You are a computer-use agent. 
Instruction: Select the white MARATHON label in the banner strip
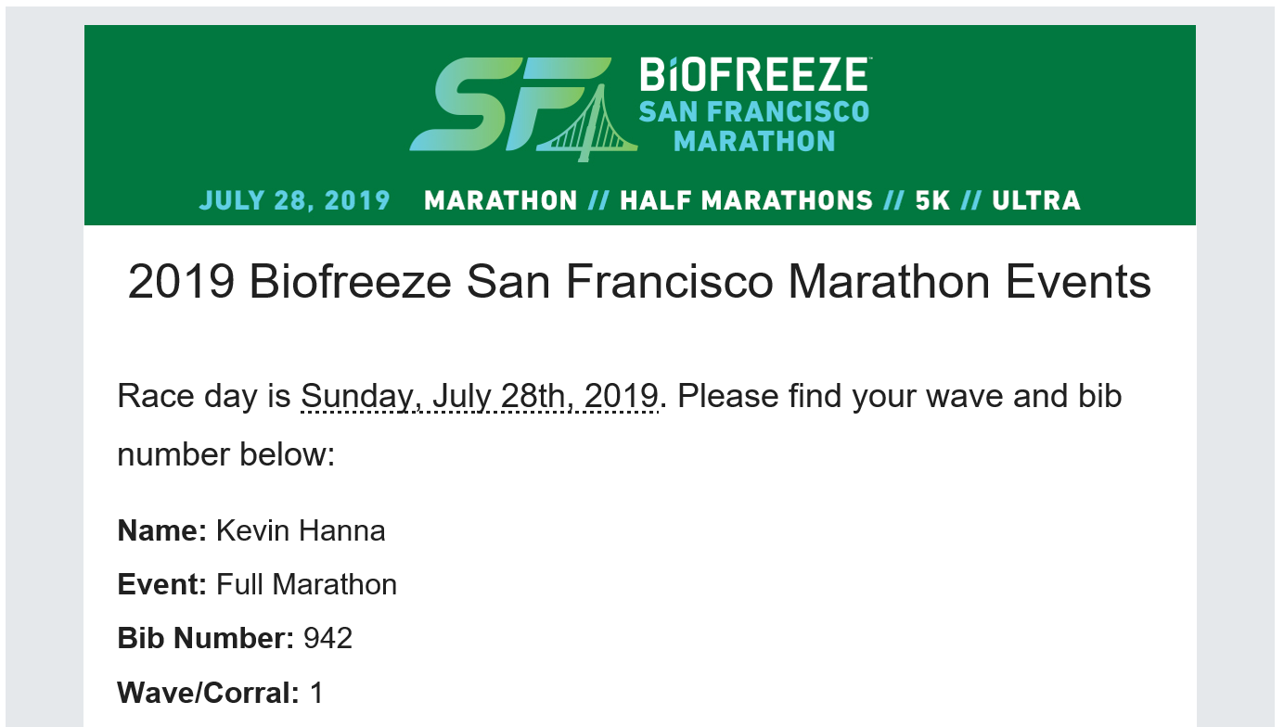501,200
